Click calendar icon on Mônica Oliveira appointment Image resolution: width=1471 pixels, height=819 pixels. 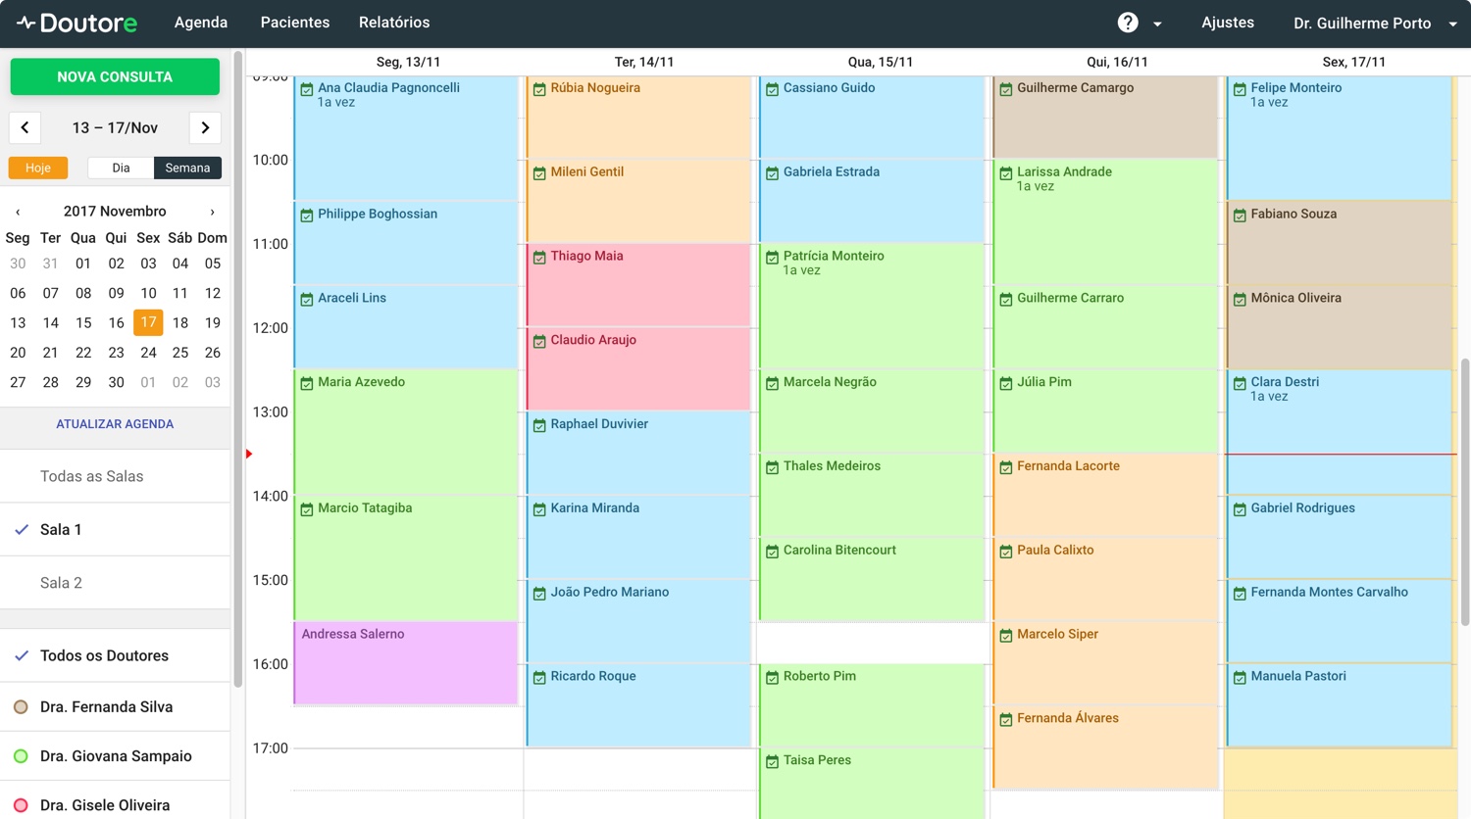pyautogui.click(x=1240, y=300)
